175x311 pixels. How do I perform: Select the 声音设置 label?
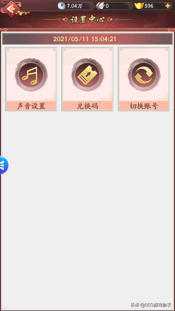tap(31, 106)
